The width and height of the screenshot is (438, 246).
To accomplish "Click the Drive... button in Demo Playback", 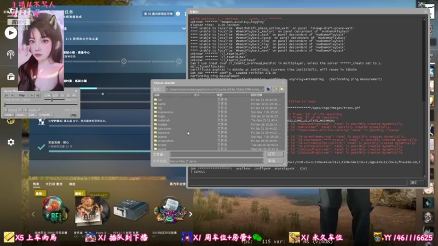I will click(21, 115).
